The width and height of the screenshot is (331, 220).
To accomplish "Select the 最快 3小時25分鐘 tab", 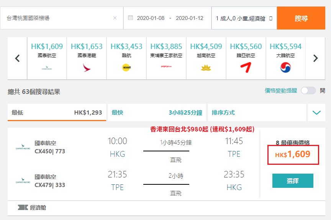I will (157, 113).
